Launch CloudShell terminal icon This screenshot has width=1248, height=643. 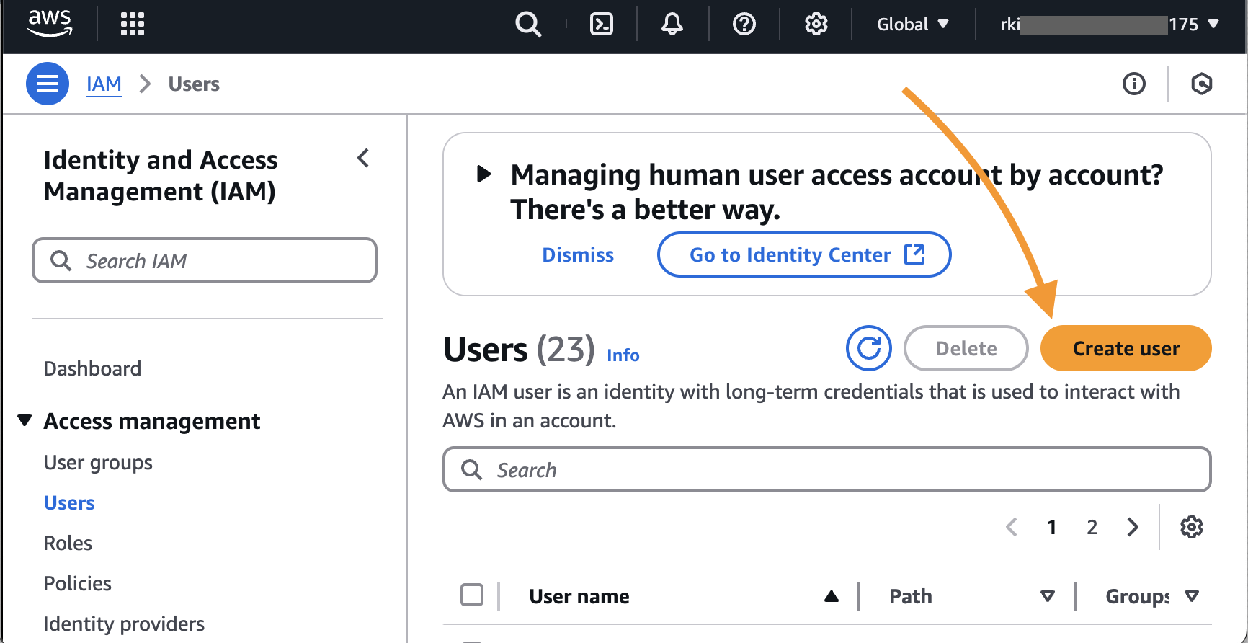point(602,25)
